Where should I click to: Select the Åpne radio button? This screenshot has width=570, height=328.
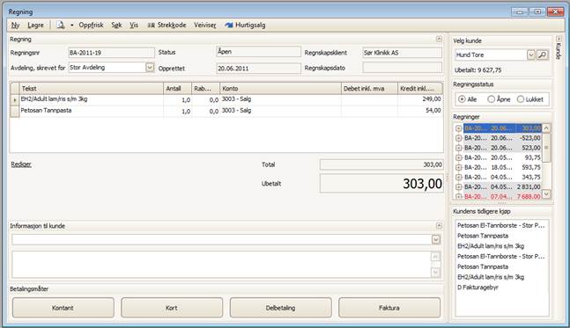click(491, 99)
